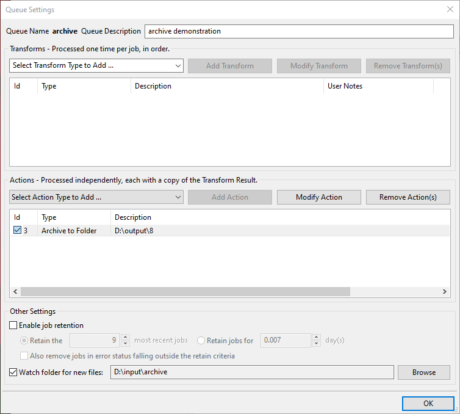
Task: Expand the Select Action Type dropdown
Action: point(96,197)
